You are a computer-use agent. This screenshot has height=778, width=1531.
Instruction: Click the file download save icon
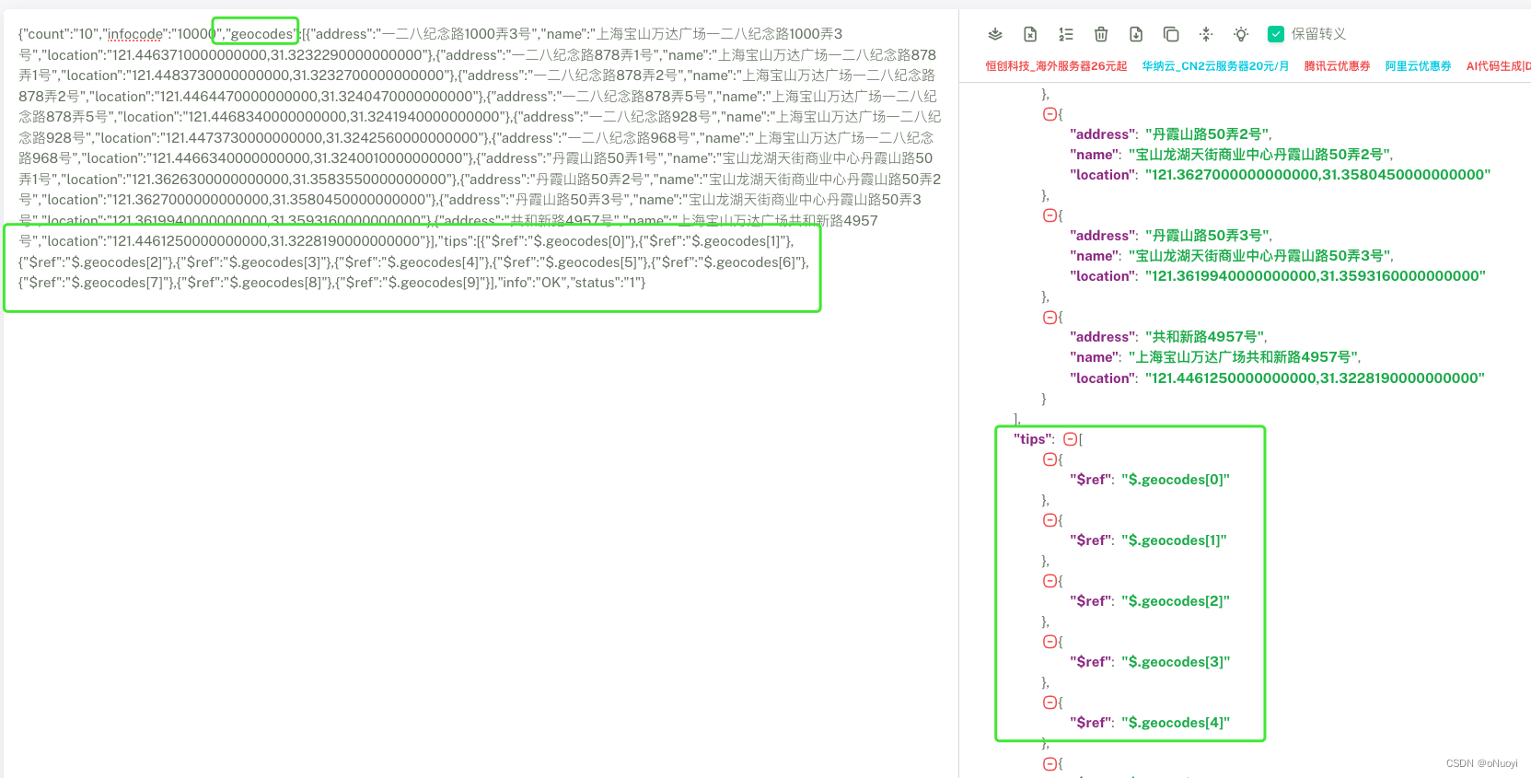tap(1136, 34)
